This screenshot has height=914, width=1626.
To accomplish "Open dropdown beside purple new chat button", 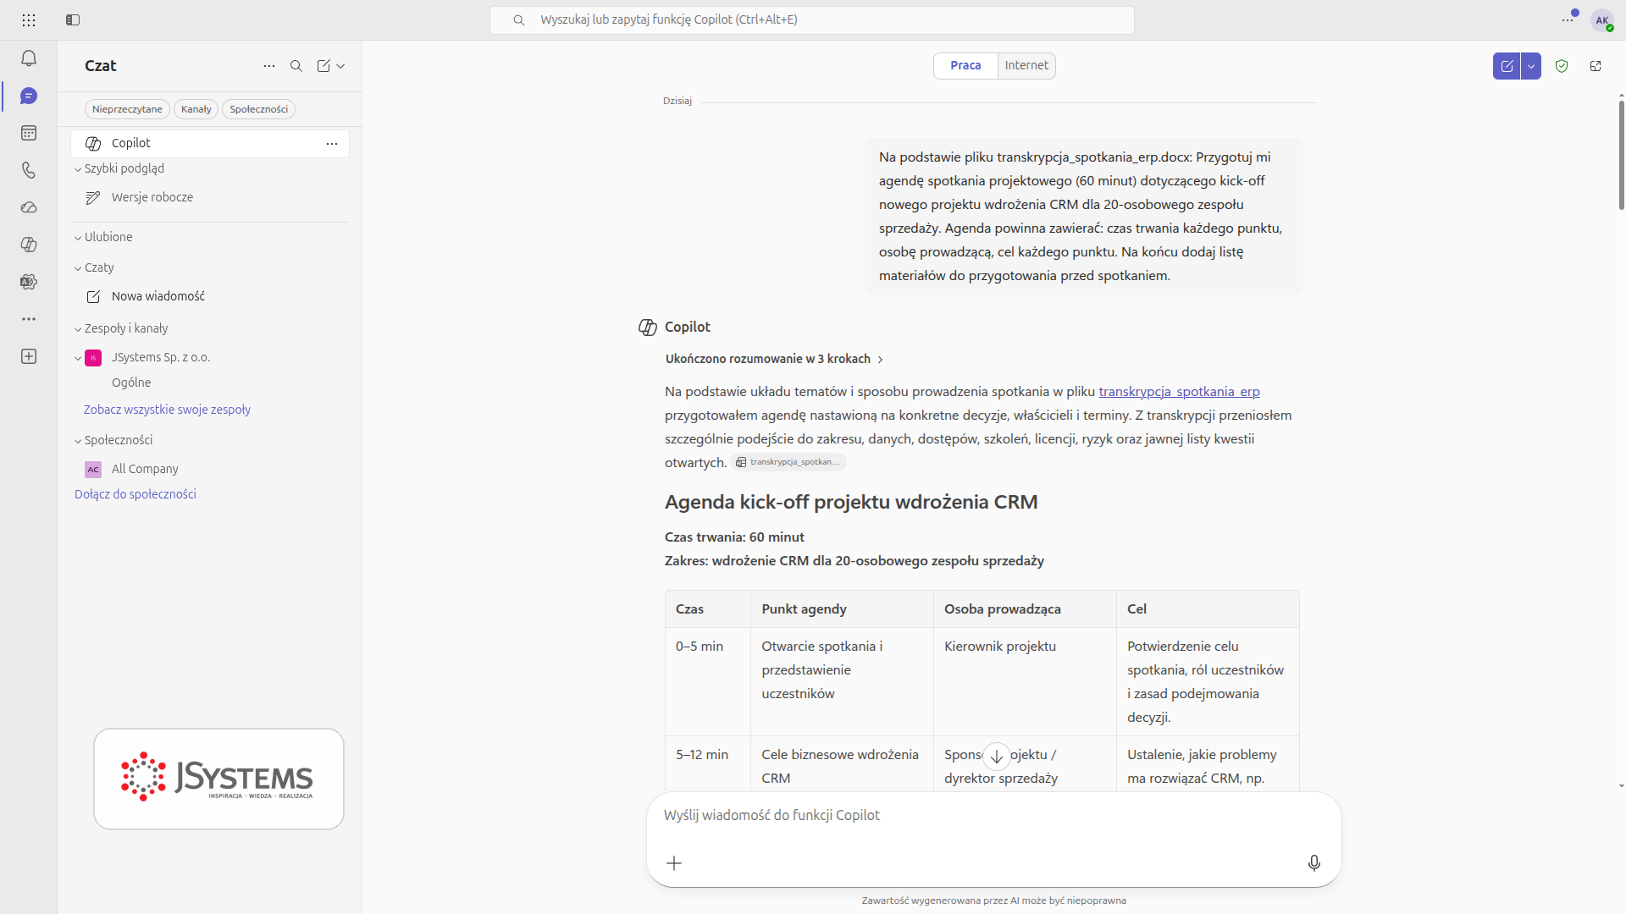I will pos(1531,66).
